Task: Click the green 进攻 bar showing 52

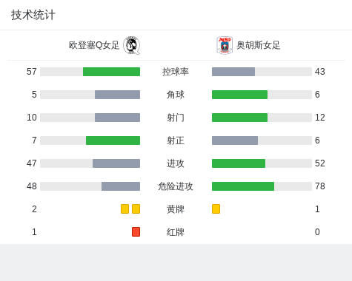Action: point(239,163)
